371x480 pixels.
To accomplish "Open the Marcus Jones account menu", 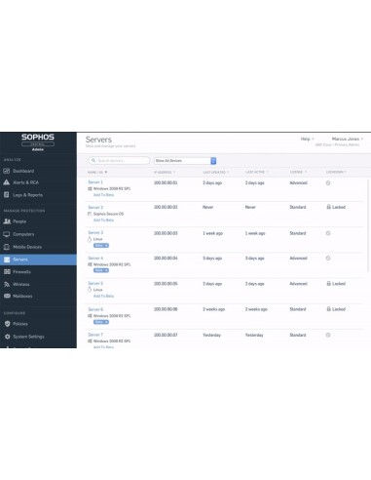I will point(348,139).
